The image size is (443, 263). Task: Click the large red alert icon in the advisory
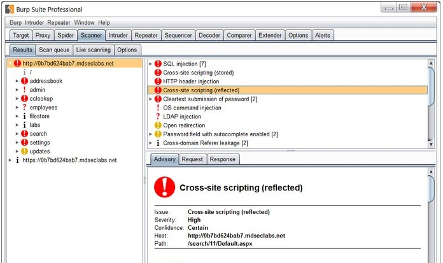click(165, 187)
